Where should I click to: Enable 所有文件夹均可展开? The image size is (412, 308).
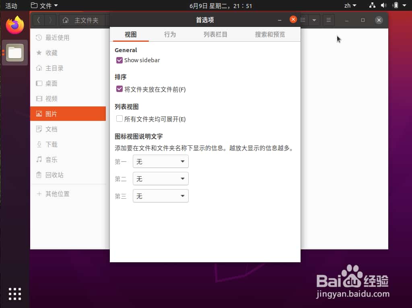(x=119, y=119)
